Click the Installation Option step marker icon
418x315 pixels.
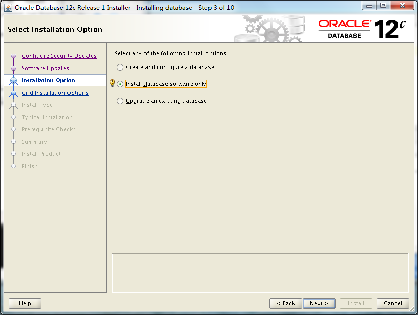13,80
